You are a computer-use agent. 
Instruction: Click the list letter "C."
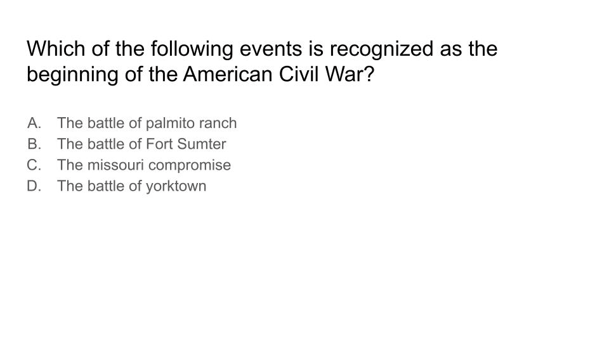[34, 165]
